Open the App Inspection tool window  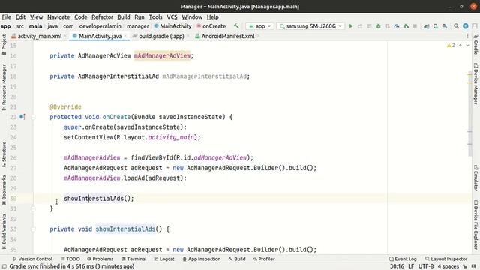tap(202, 259)
